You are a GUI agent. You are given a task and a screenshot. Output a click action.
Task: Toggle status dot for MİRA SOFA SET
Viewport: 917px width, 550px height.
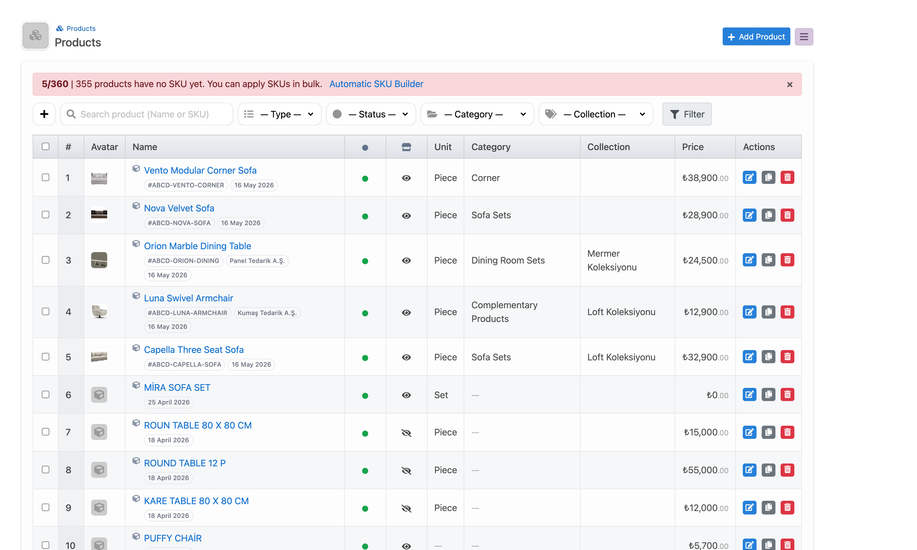point(365,396)
